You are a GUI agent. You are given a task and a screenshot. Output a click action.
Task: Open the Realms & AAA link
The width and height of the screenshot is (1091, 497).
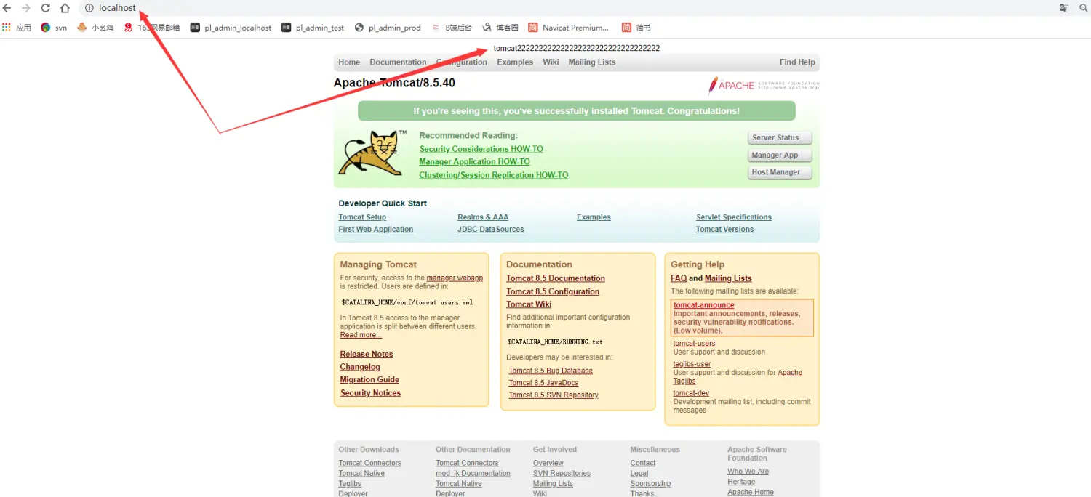click(483, 217)
